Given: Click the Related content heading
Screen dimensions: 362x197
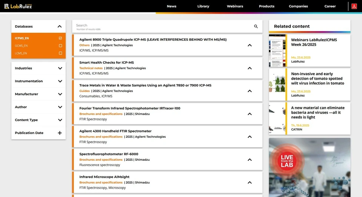Looking at the screenshot, I should pyautogui.click(x=291, y=26).
